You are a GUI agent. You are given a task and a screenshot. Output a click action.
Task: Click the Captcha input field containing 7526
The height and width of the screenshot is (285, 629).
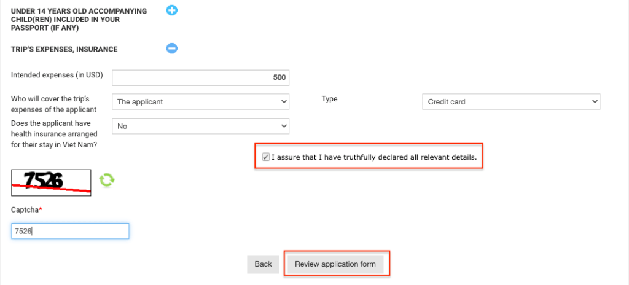coord(70,231)
